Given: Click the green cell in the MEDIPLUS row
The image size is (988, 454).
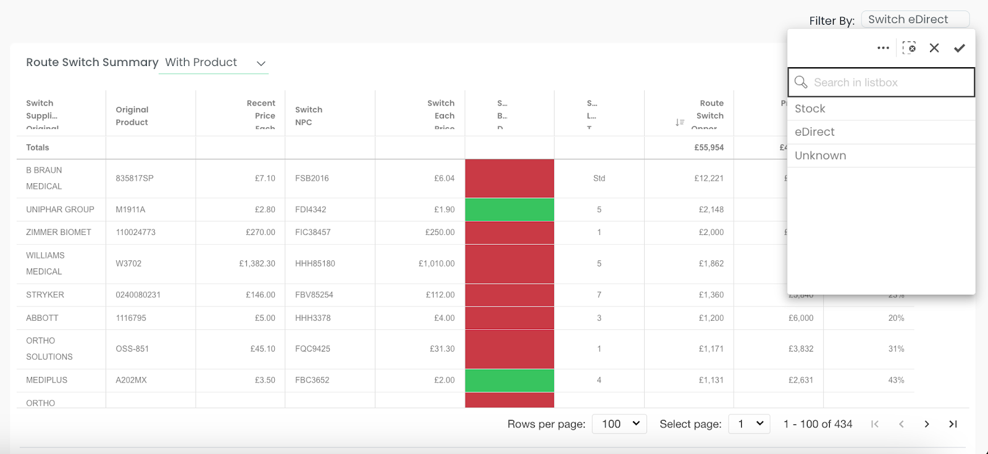Looking at the screenshot, I should point(509,380).
